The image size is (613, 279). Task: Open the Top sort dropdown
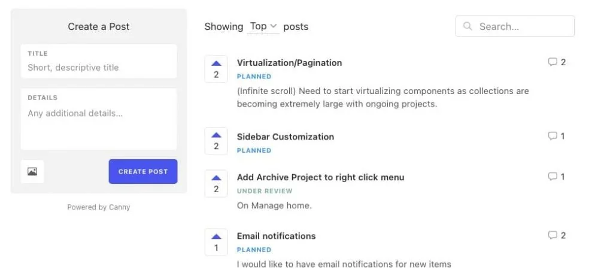coord(263,26)
